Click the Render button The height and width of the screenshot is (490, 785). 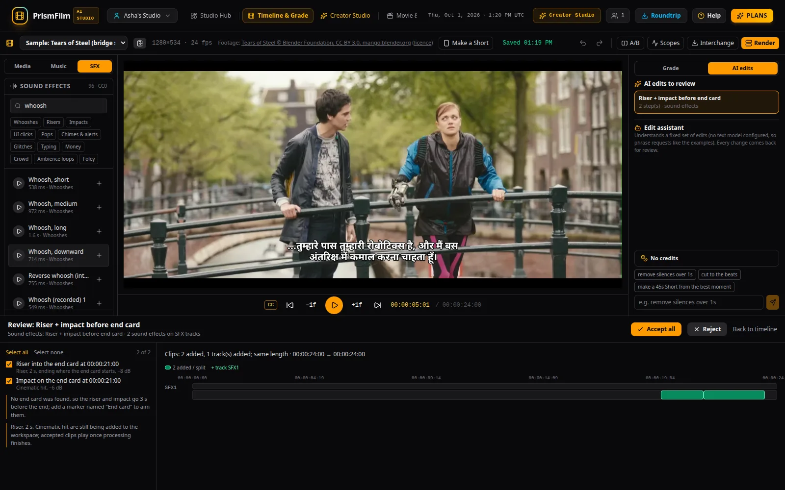pyautogui.click(x=760, y=43)
